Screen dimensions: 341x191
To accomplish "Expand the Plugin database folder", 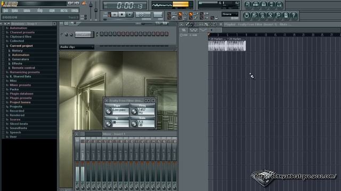I will pyautogui.click(x=21, y=93).
